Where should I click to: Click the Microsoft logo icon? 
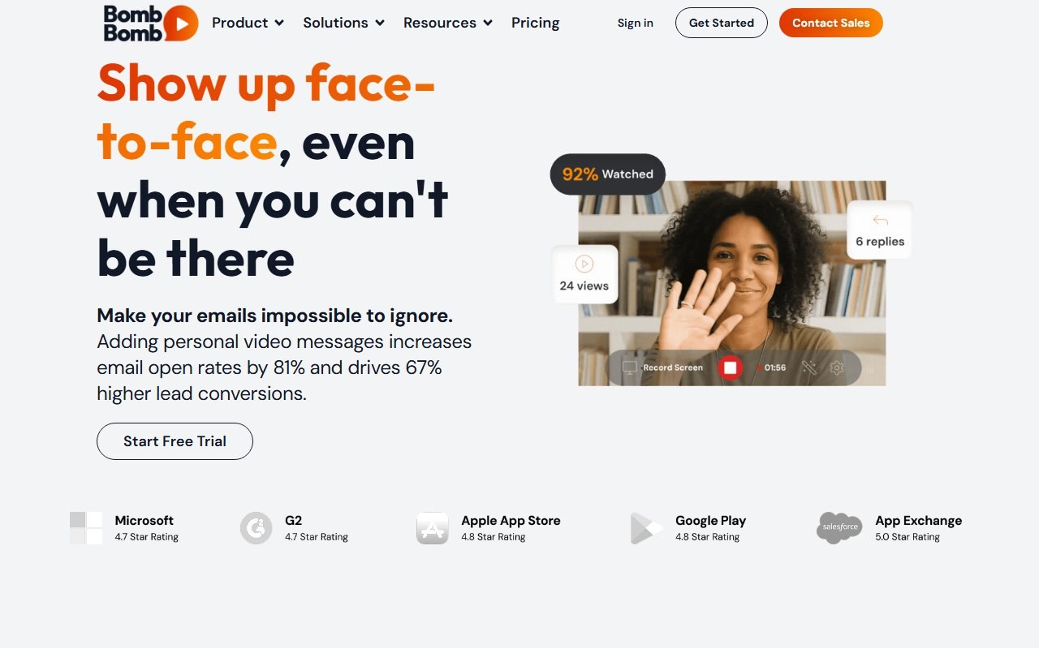pos(86,528)
